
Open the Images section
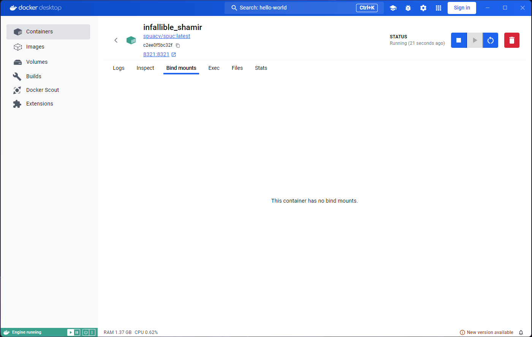[x=48, y=47]
